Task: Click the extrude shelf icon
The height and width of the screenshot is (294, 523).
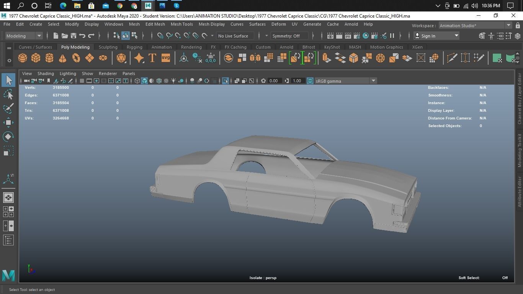Action: tap(326, 58)
